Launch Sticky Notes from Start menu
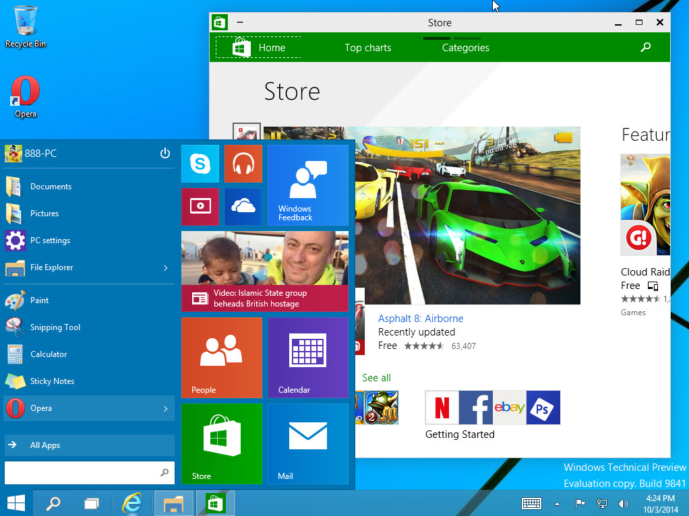The width and height of the screenshot is (689, 516). click(89, 381)
